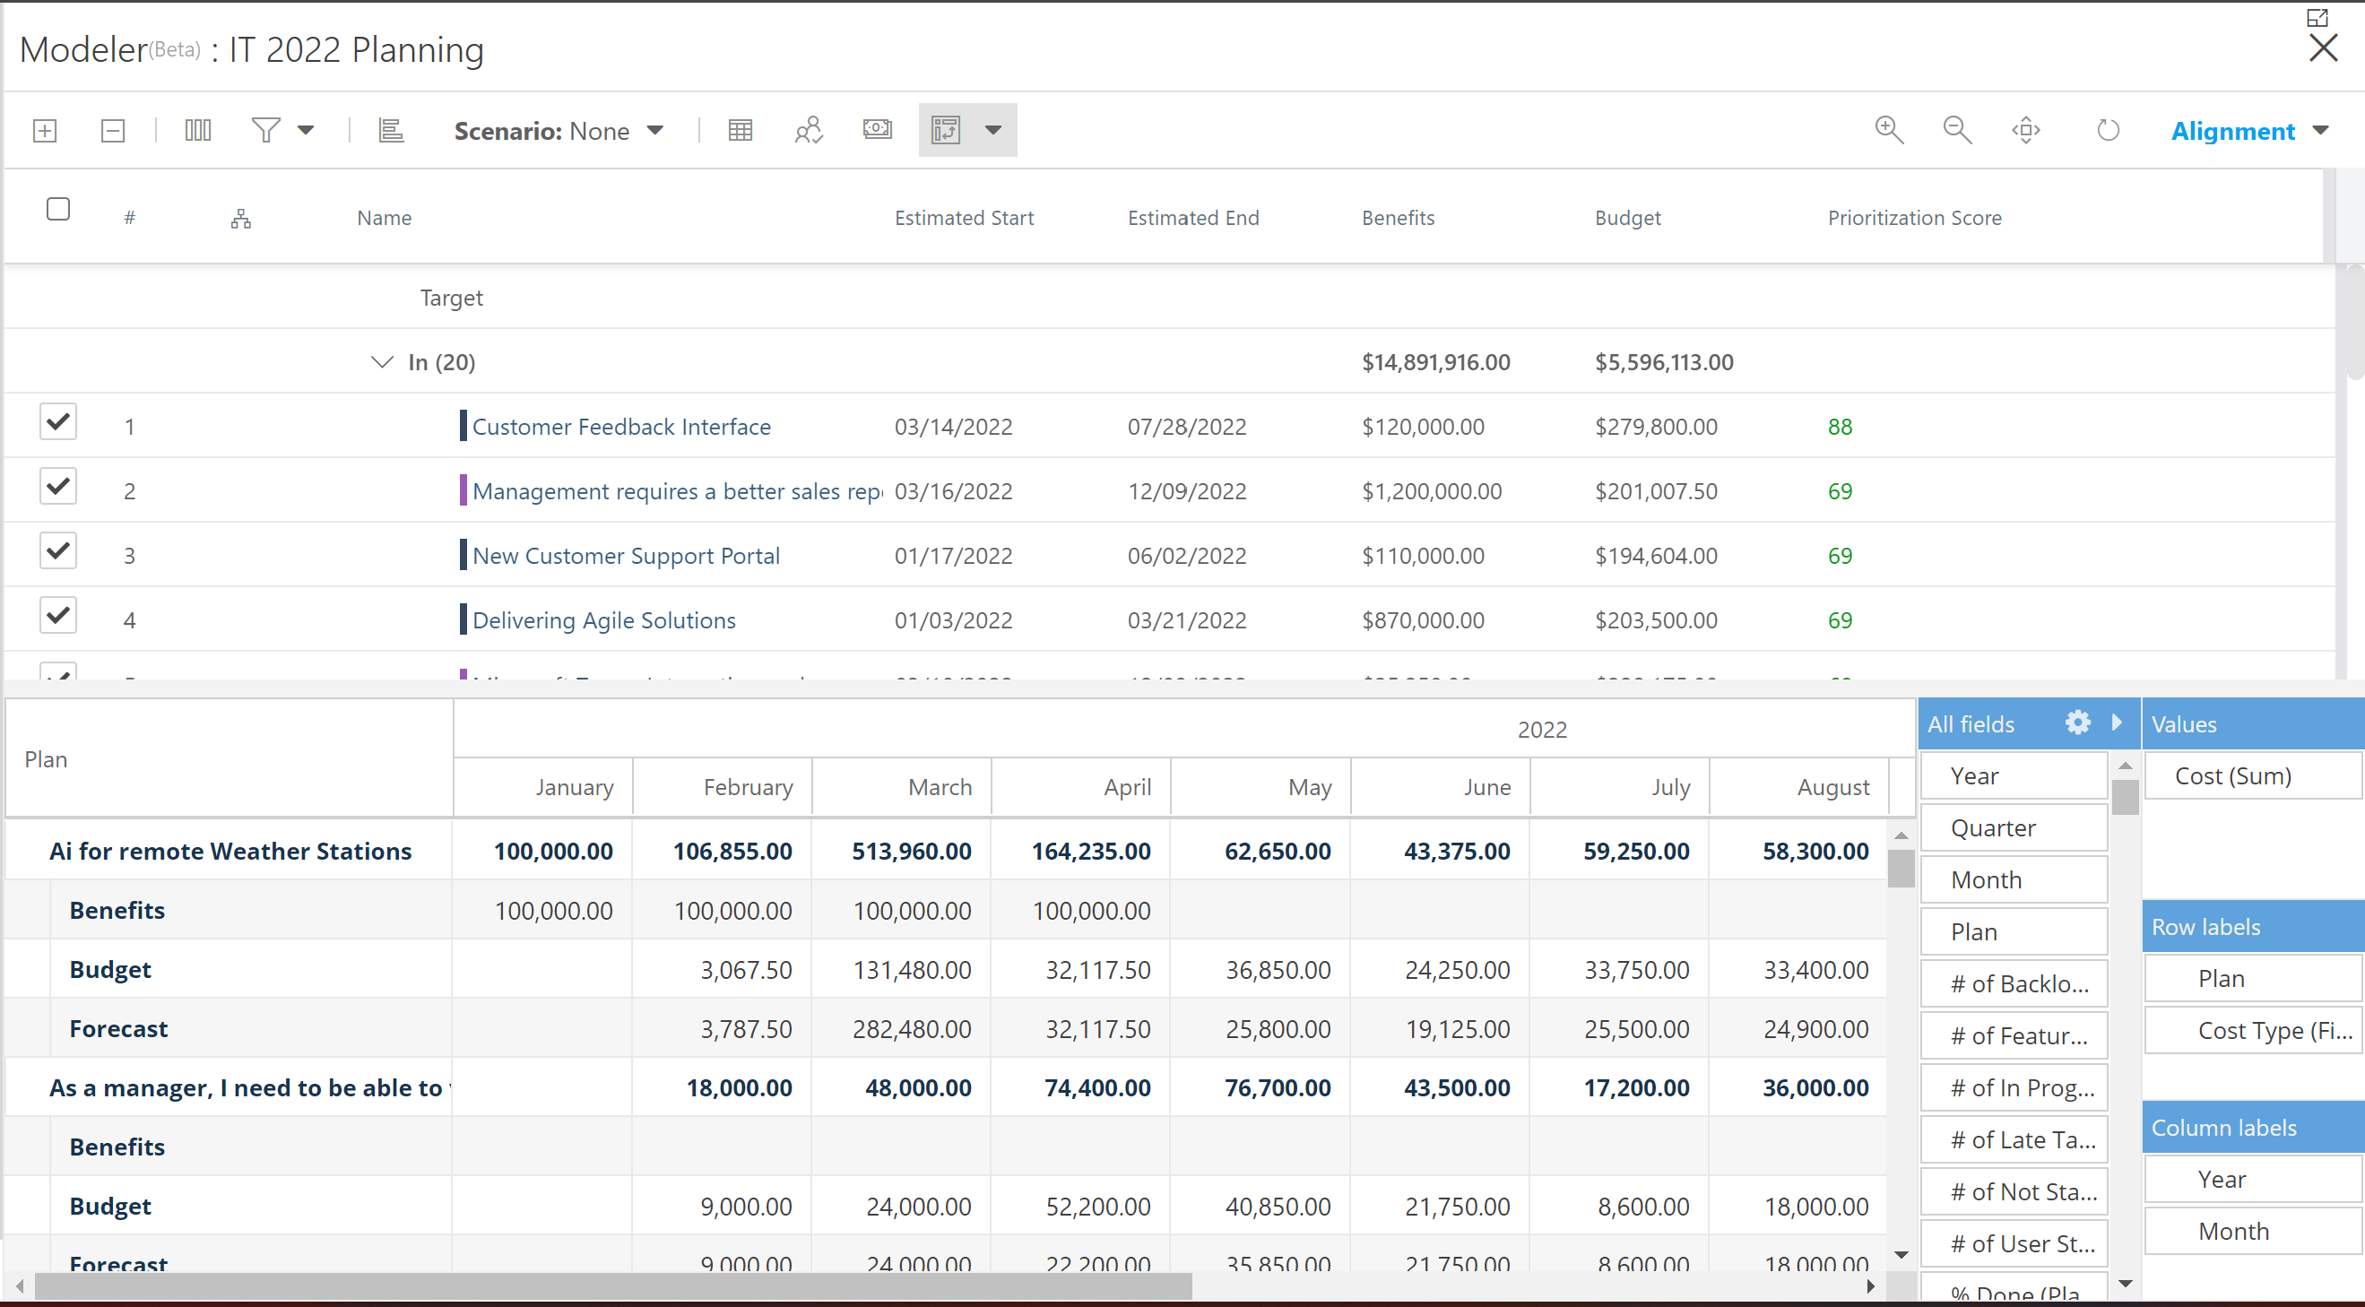Image resolution: width=2365 pixels, height=1307 pixels.
Task: Select the Ai for remote Weather Stations row
Action: [230, 852]
